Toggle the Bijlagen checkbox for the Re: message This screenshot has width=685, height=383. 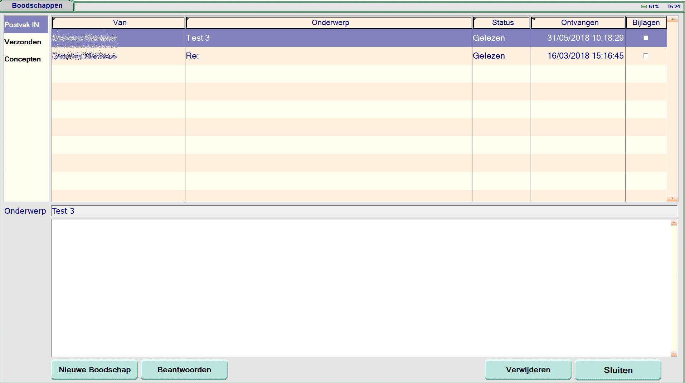(x=646, y=56)
